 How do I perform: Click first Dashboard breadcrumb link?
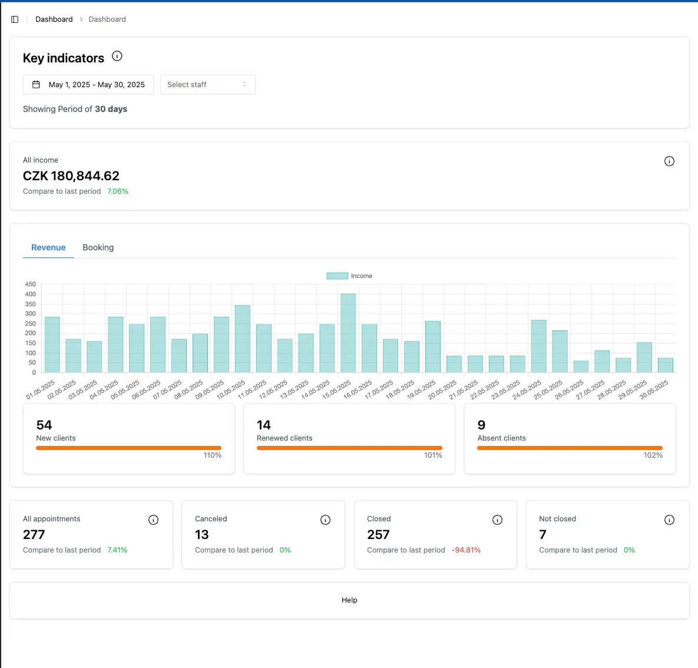(x=54, y=19)
